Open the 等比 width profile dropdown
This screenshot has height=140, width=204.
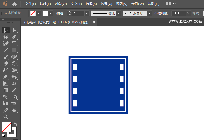pyautogui.click(x=119, y=13)
